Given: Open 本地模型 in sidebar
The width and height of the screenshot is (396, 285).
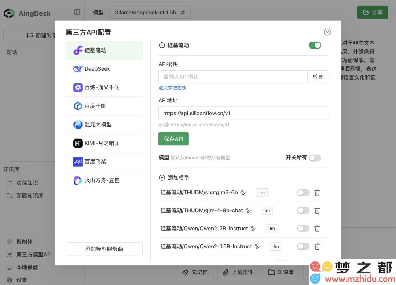Looking at the screenshot, I should point(22,267).
